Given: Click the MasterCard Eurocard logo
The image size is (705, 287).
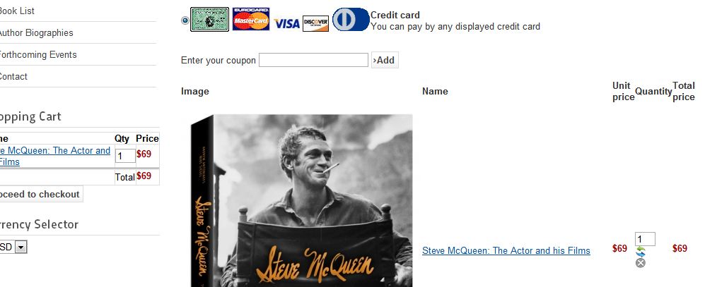Looking at the screenshot, I should point(251,19).
